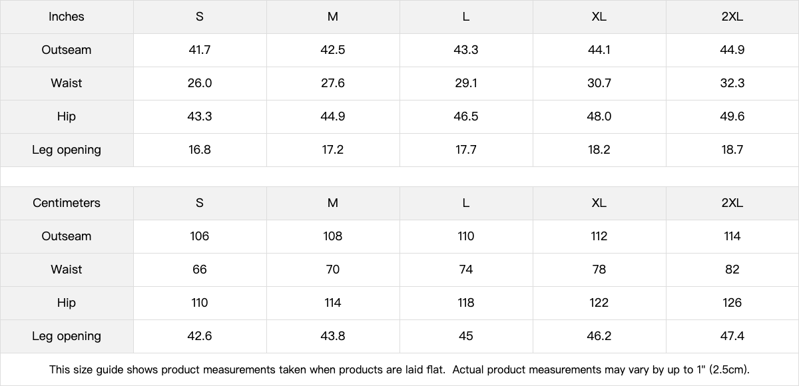799x386 pixels.
Task: Click the Inches header cell
Action: 67,17
